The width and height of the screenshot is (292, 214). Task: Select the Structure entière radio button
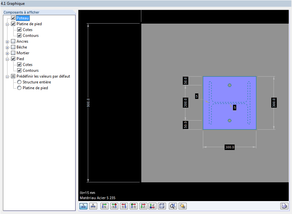pos(19,82)
